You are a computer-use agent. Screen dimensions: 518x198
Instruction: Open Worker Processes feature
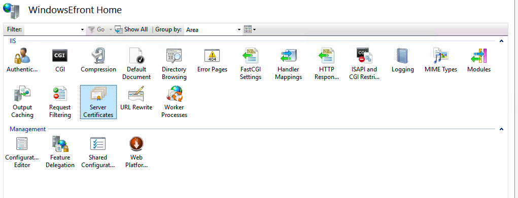[174, 102]
